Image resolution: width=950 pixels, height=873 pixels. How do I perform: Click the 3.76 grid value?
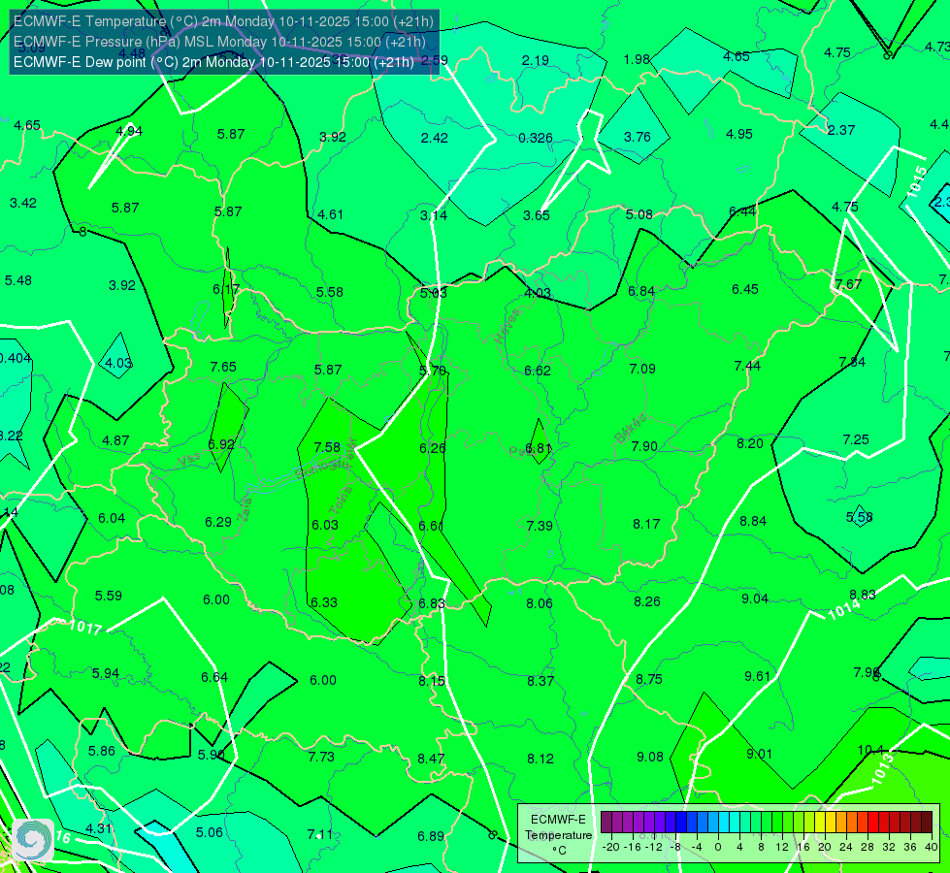click(x=638, y=137)
